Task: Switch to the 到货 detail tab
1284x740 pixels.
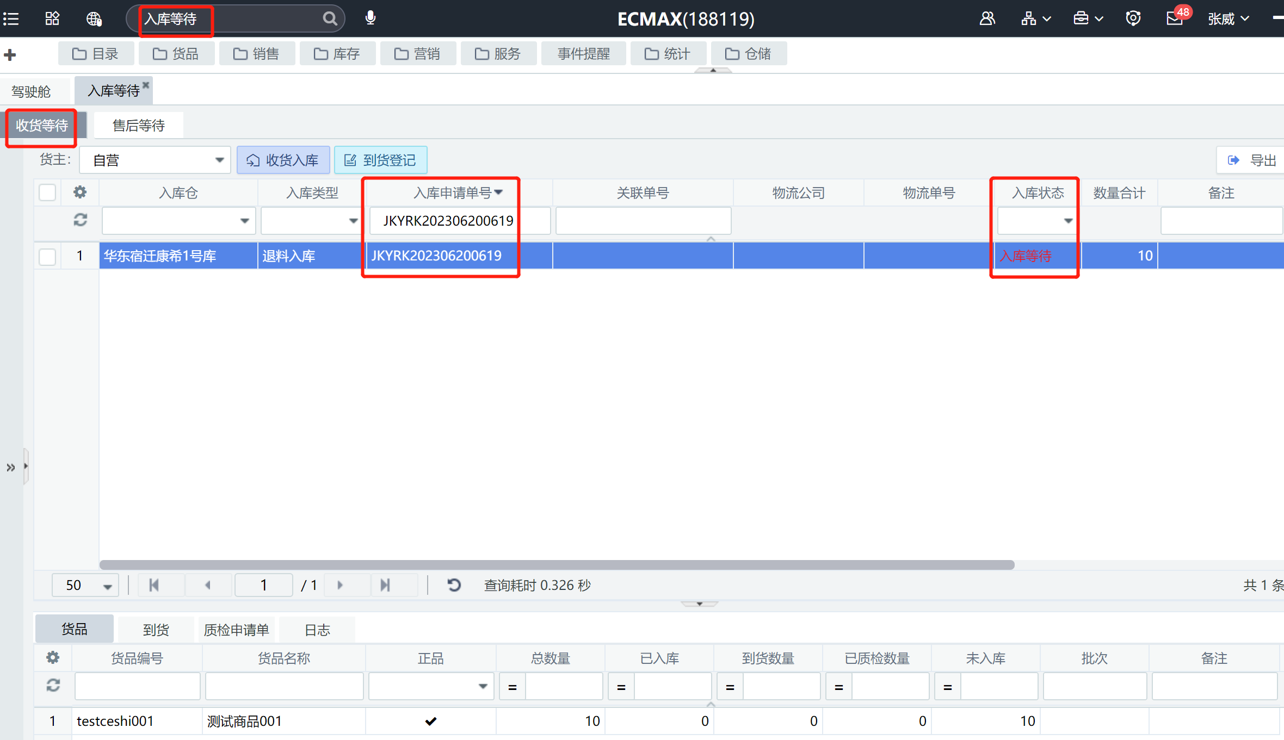Action: [156, 630]
